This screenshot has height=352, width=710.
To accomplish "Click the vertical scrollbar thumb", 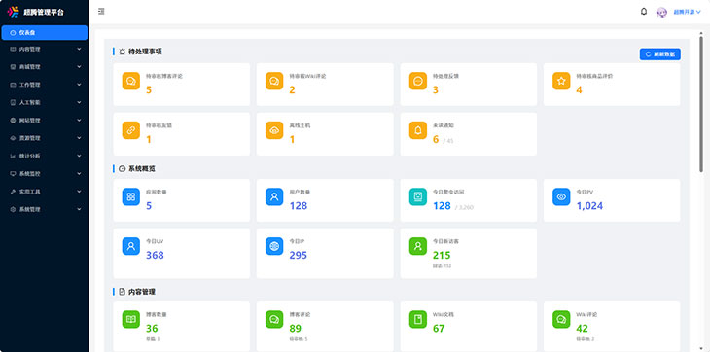I will (x=701, y=103).
